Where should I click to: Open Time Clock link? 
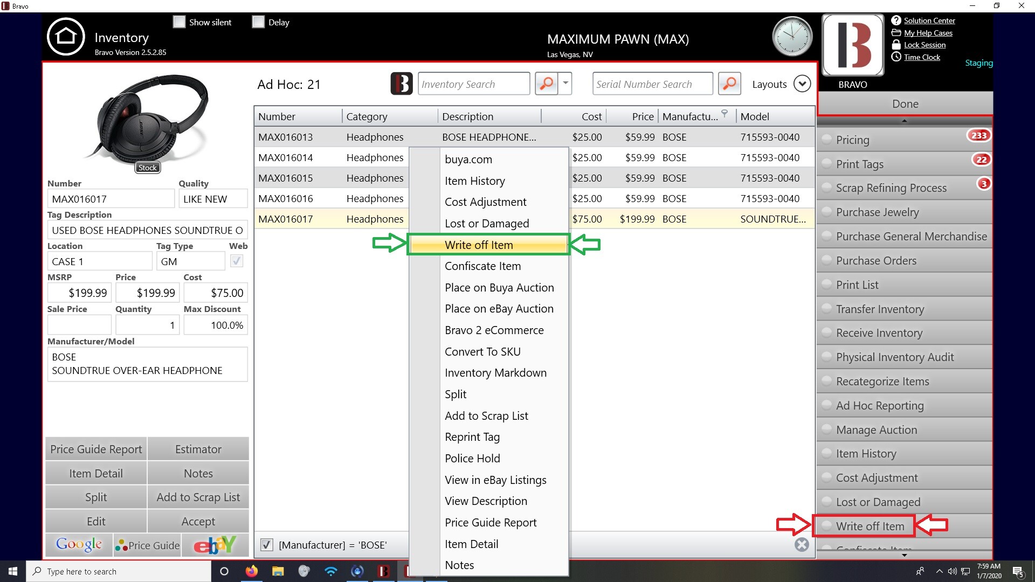coord(922,57)
